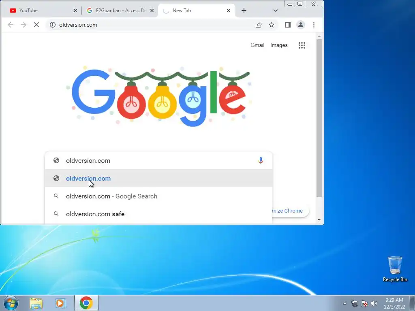The height and width of the screenshot is (311, 415).
Task: Choose 'oldversion.com - Google Search' suggestion
Action: click(159, 196)
